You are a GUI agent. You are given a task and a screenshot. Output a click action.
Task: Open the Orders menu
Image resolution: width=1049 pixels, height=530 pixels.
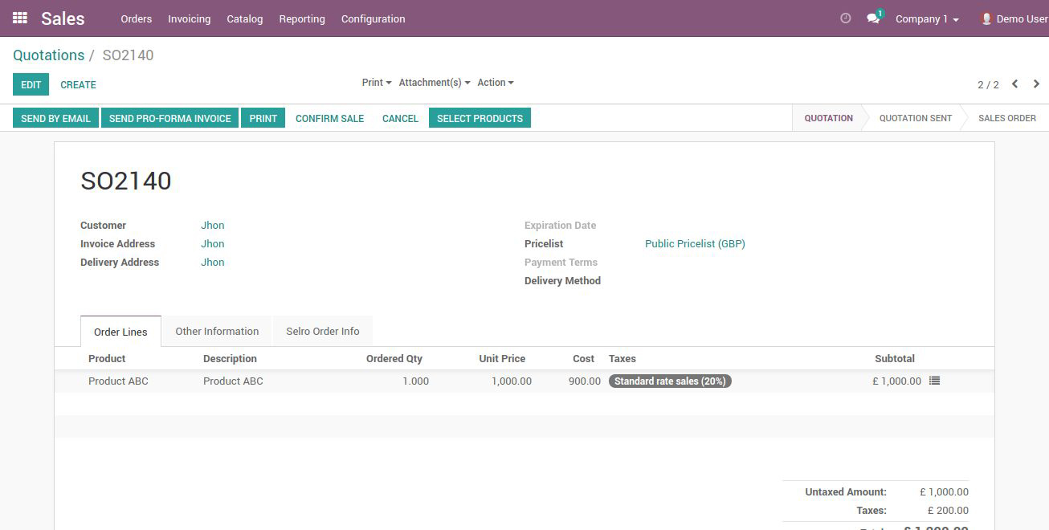click(x=136, y=18)
